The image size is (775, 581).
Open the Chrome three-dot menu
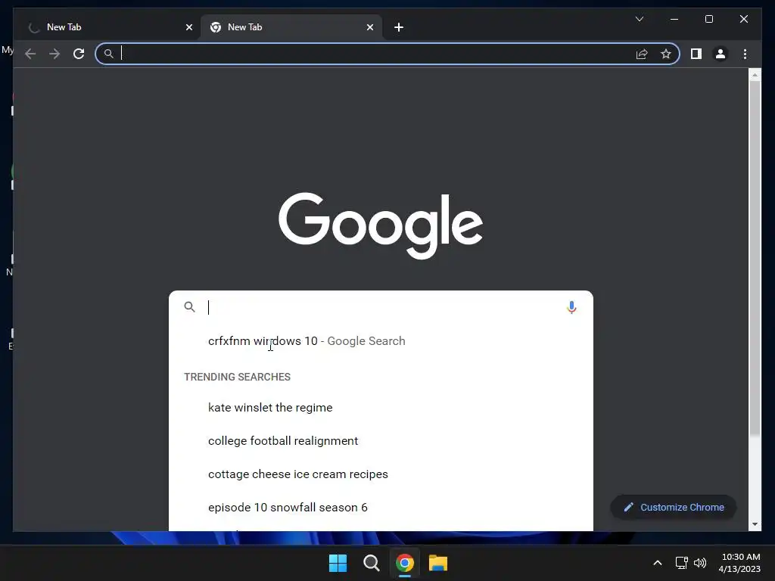click(745, 54)
